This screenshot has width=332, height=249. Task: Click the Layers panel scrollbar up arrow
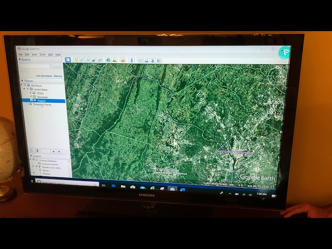tap(69, 161)
